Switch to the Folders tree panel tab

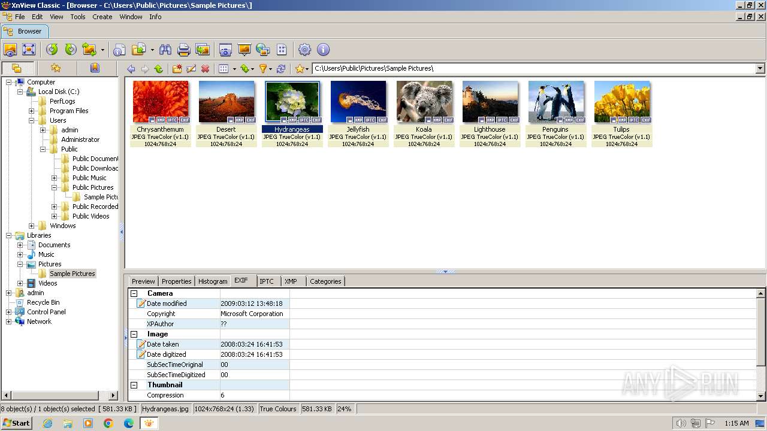coord(17,68)
